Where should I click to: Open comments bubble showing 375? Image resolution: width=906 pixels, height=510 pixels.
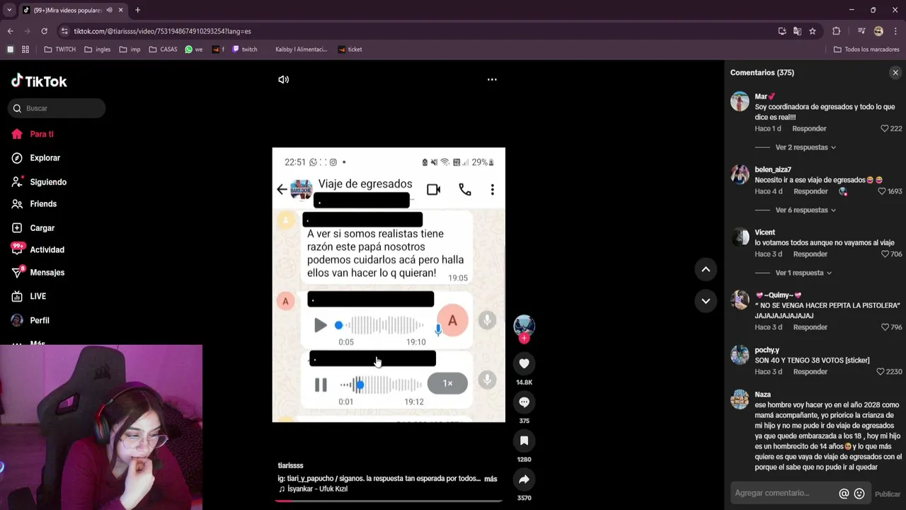pos(524,402)
